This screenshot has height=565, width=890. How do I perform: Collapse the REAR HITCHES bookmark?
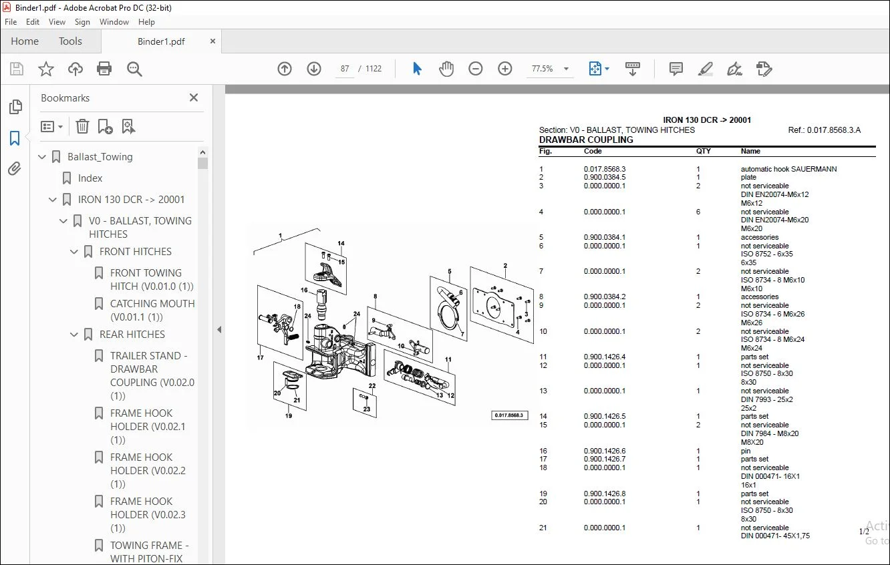pyautogui.click(x=75, y=335)
